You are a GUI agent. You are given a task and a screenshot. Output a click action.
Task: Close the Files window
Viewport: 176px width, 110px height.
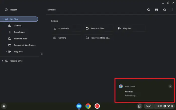point(173,3)
